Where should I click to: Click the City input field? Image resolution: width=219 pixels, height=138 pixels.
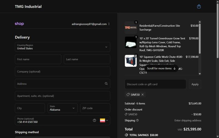30,108
